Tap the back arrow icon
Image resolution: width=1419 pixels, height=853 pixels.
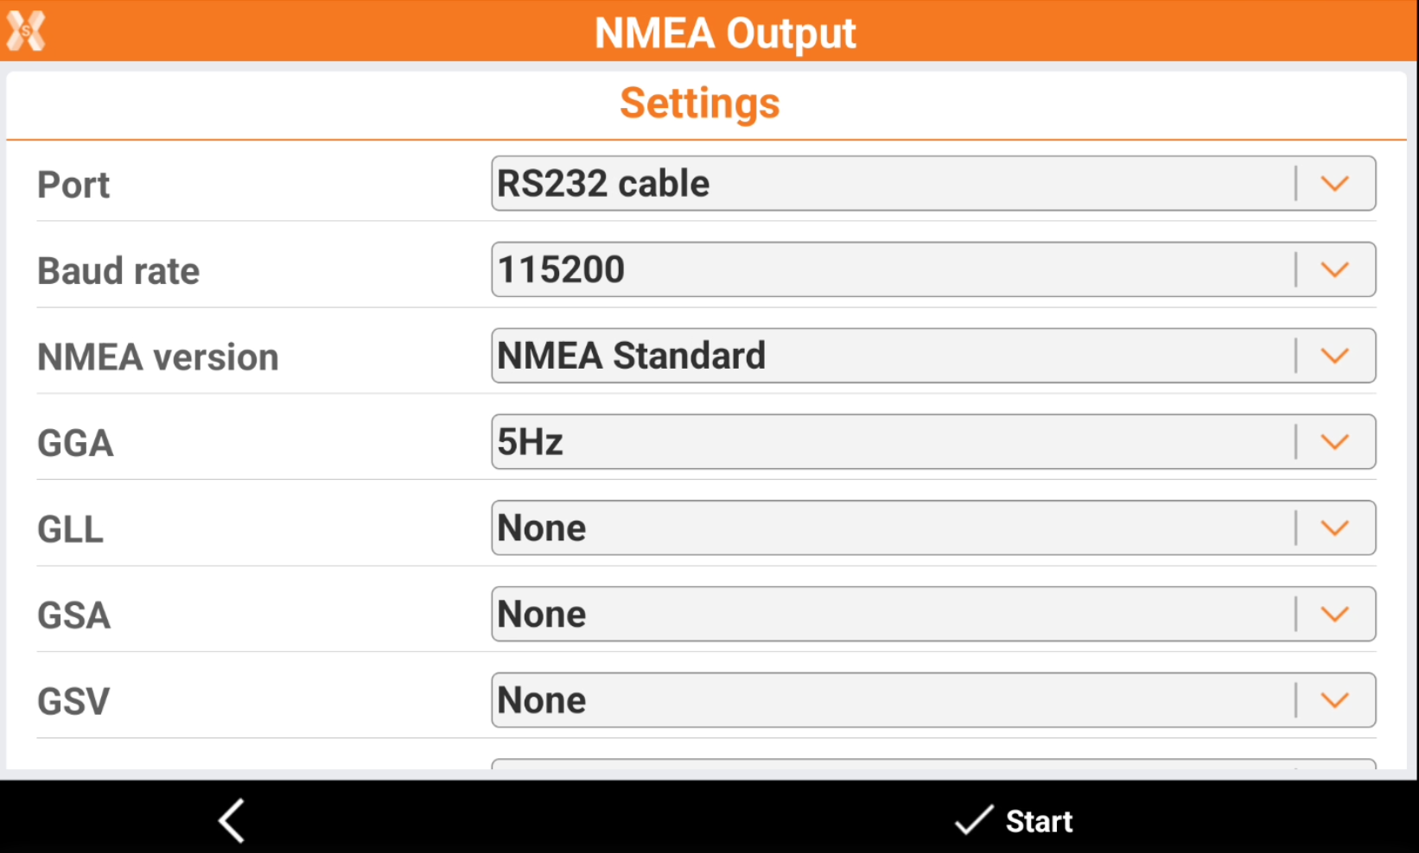point(232,820)
